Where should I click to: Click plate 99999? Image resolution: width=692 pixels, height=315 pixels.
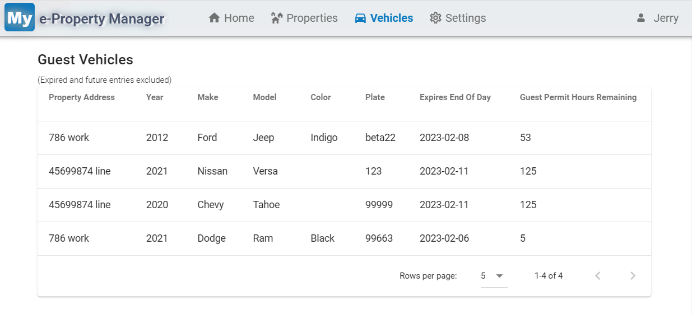(x=379, y=205)
